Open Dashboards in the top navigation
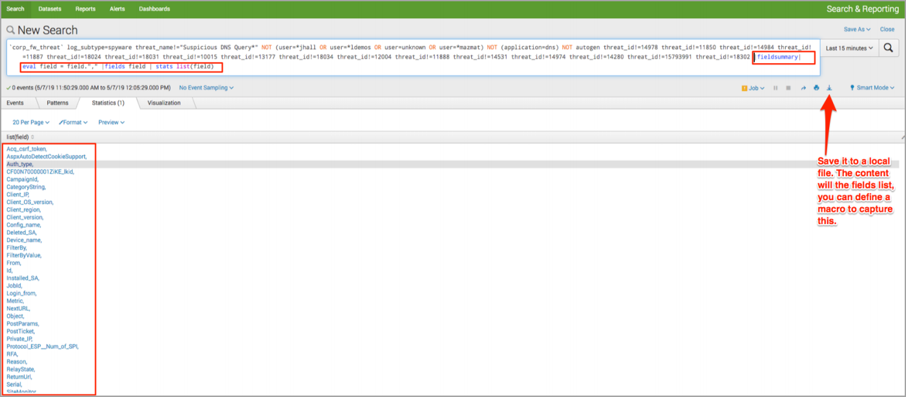This screenshot has height=397, width=906. coord(154,9)
